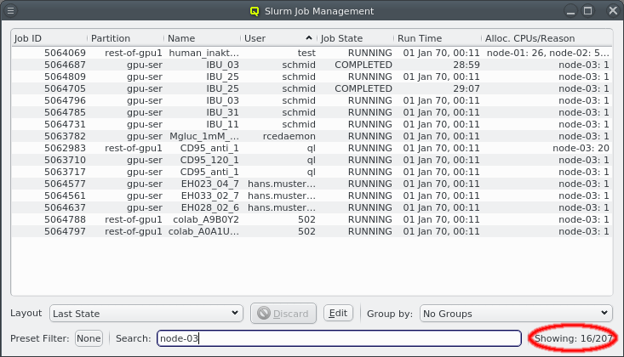Image resolution: width=624 pixels, height=357 pixels.
Task: Select job ID 5064561
Action: [65, 196]
